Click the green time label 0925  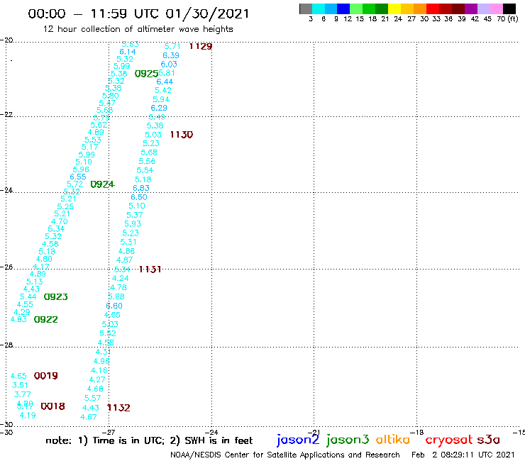146,74
